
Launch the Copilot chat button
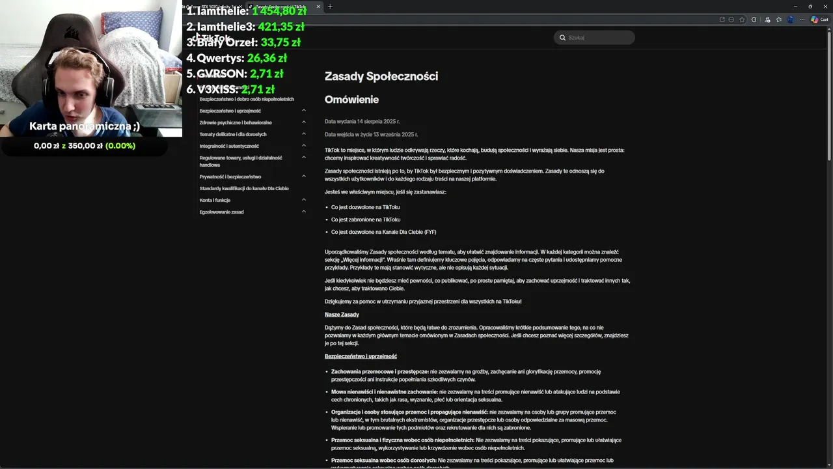tap(819, 20)
